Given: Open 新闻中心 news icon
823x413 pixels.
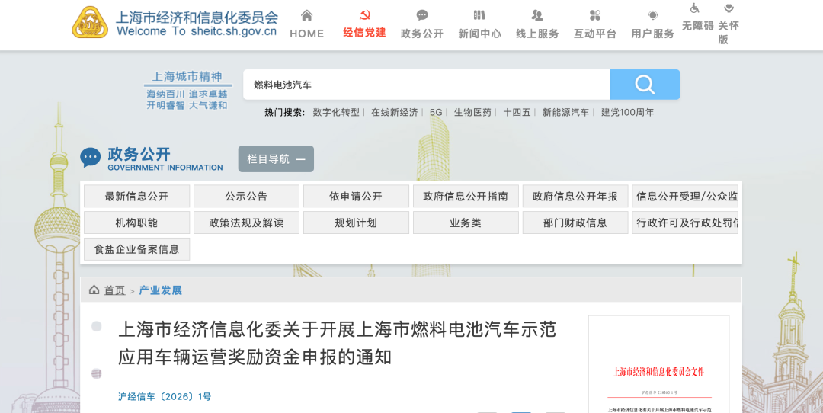Looking at the screenshot, I should click(479, 15).
